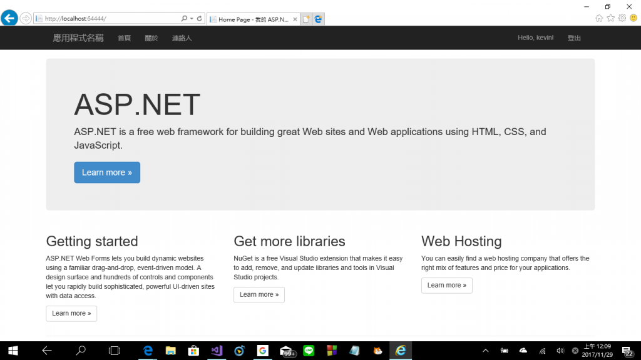Screen dimensions: 641x360
Task: Click Learn more under Get more libraries
Action: tap(259, 295)
